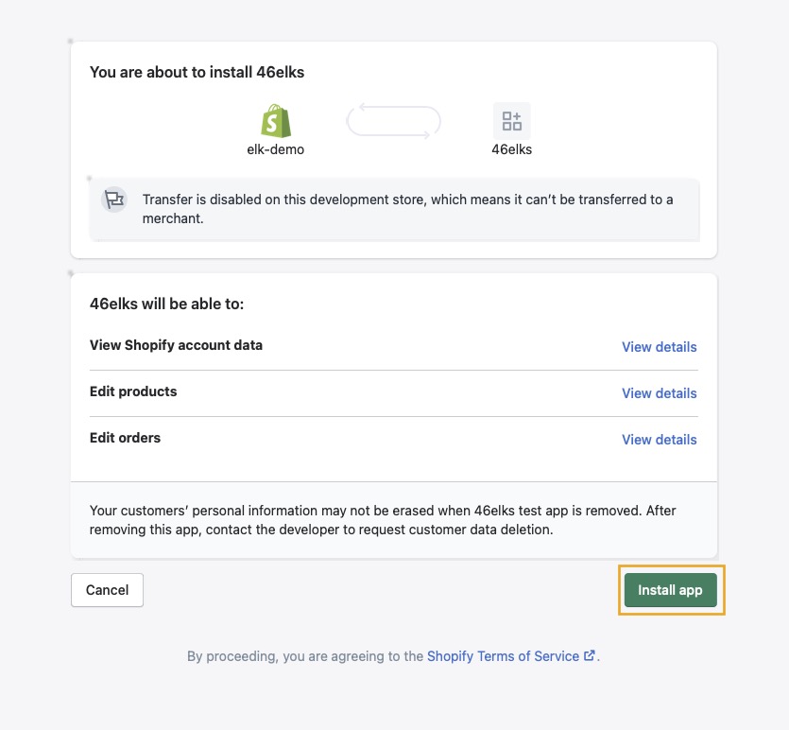This screenshot has width=789, height=730.
Task: Click the 46elks app placeholder icon
Action: [511, 121]
